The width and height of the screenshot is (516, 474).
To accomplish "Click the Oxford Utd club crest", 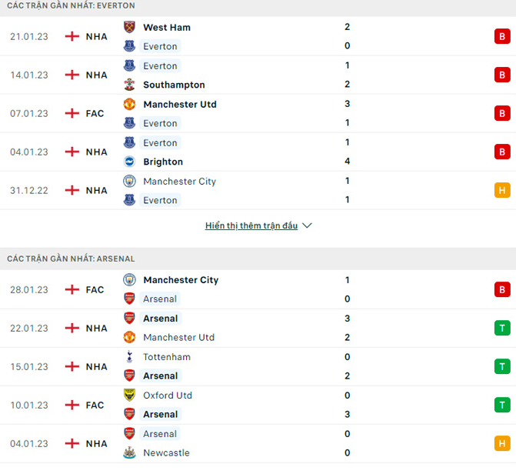I will (129, 395).
